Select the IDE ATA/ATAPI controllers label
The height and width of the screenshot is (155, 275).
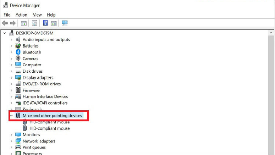45,103
